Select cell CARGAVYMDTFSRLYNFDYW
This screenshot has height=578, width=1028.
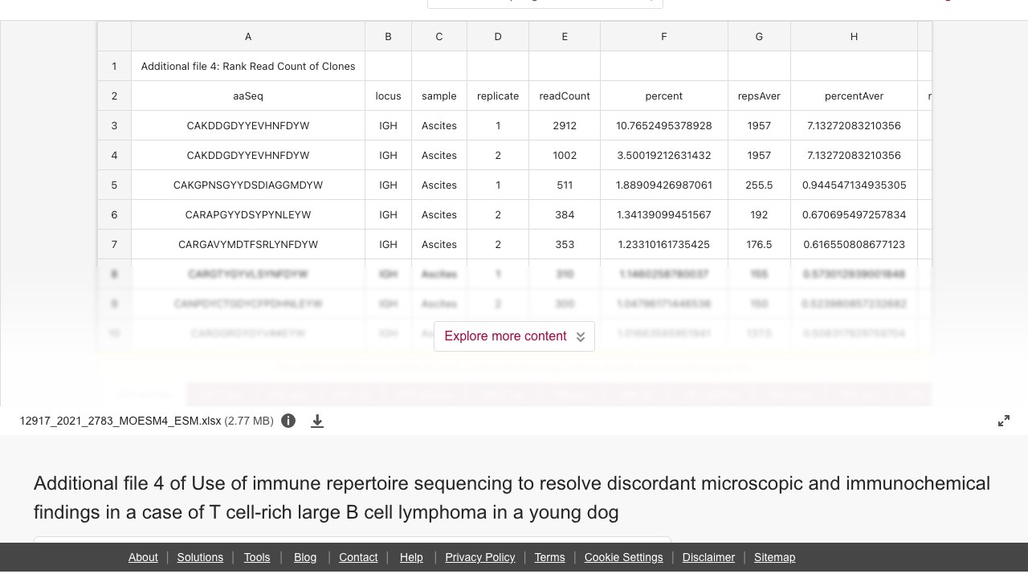coord(248,244)
